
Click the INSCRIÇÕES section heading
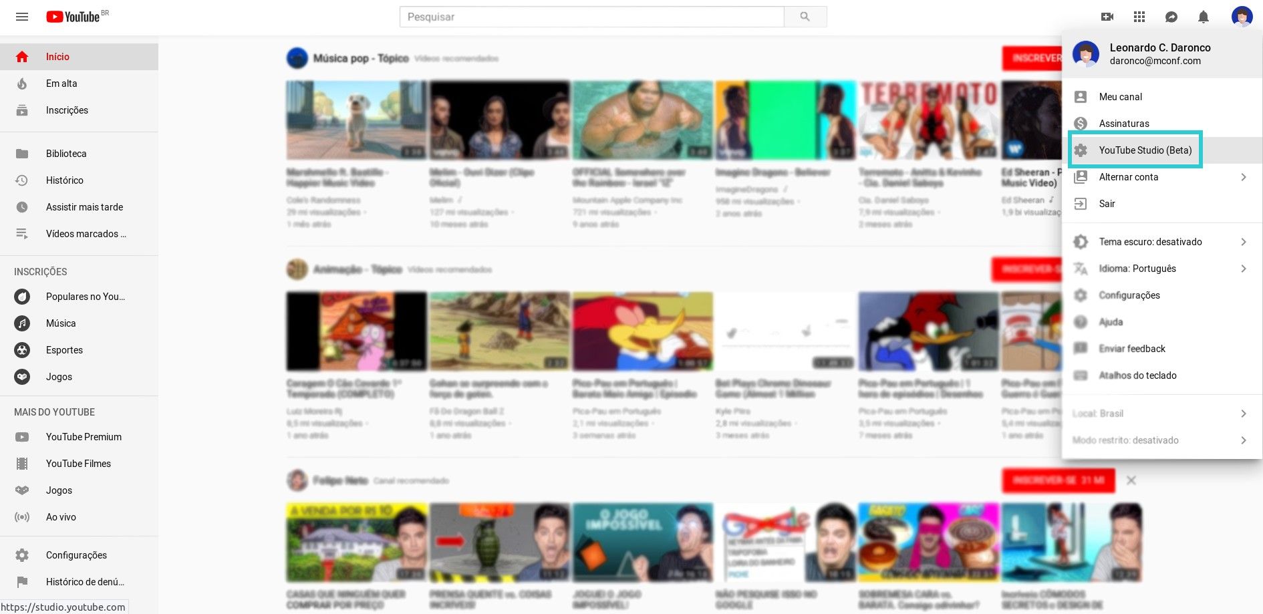click(41, 272)
